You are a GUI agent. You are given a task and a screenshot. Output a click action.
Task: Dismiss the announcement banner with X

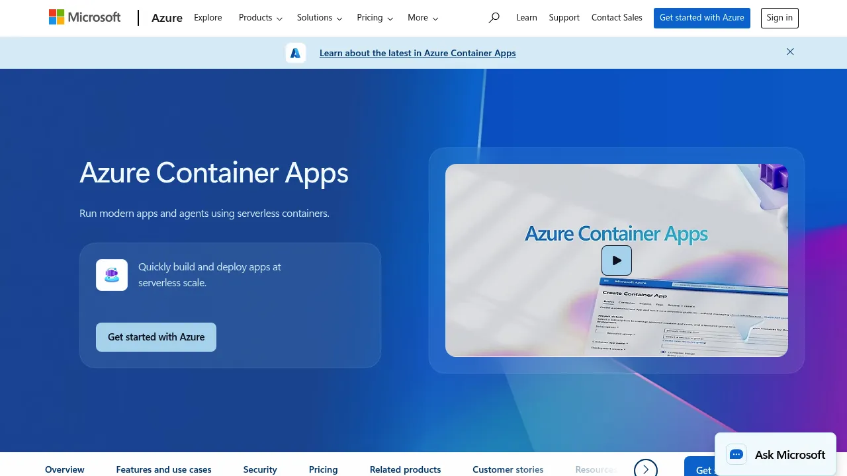[790, 52]
